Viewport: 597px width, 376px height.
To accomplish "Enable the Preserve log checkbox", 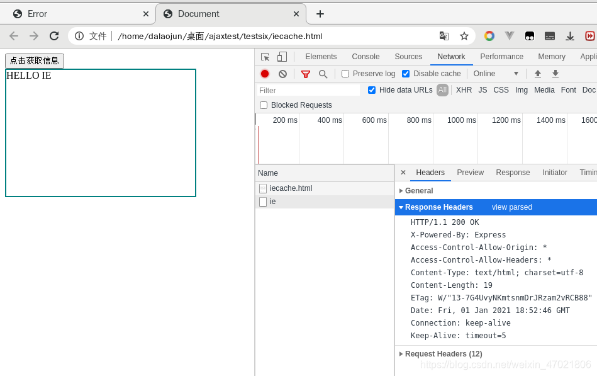I will [x=345, y=74].
